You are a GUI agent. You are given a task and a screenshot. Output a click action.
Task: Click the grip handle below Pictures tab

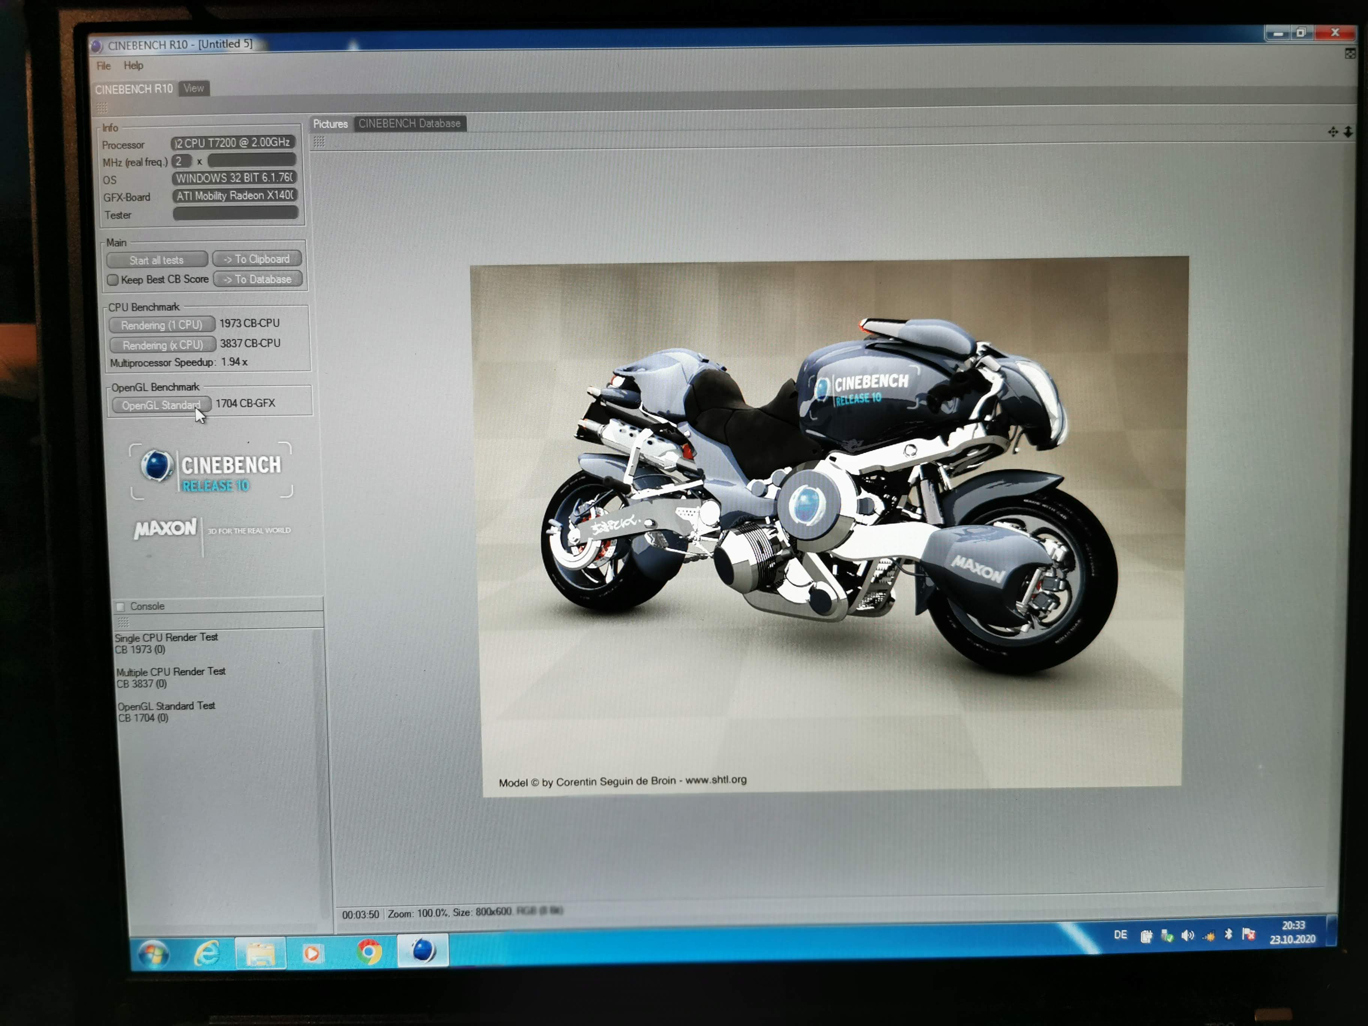tap(319, 142)
